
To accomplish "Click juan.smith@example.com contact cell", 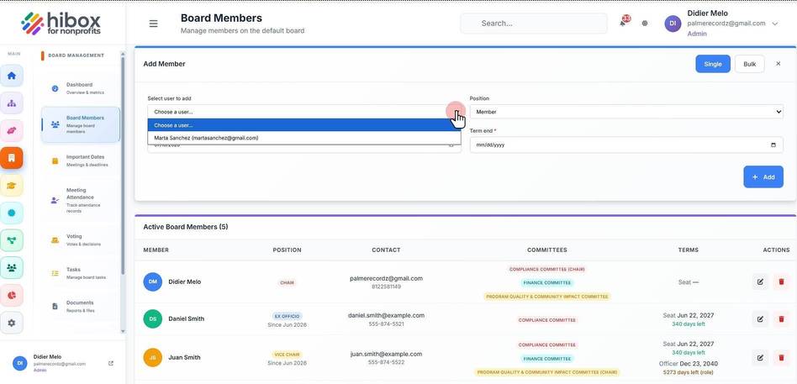I will click(x=386, y=354).
